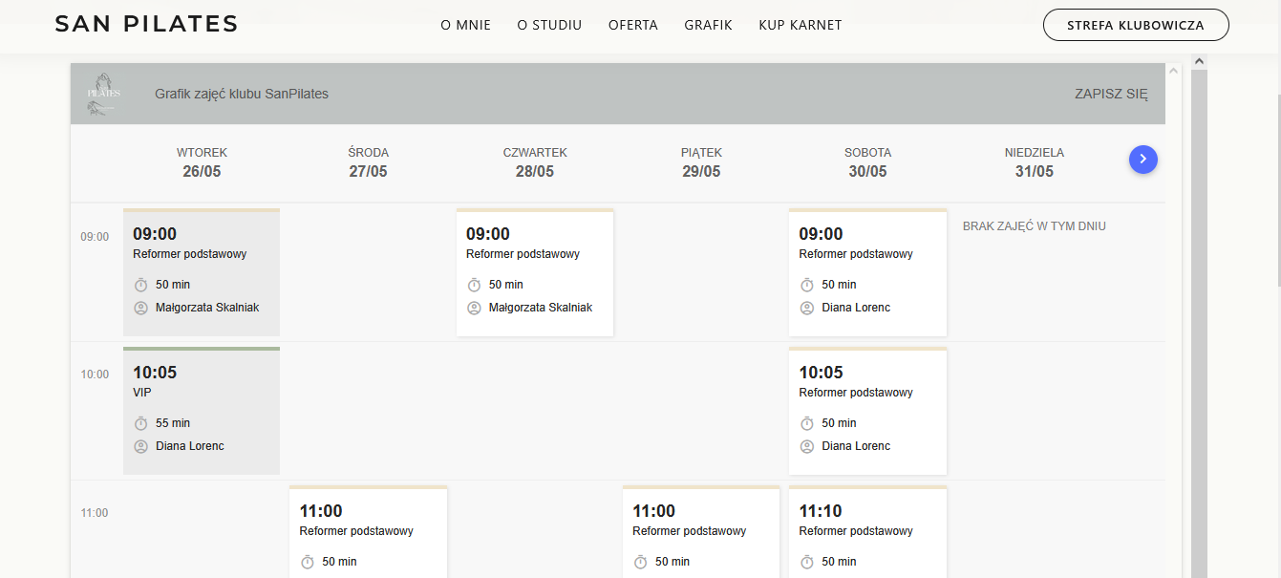
Task: Click the clock icon in Czwartek 09:00 card
Action: pyautogui.click(x=474, y=285)
